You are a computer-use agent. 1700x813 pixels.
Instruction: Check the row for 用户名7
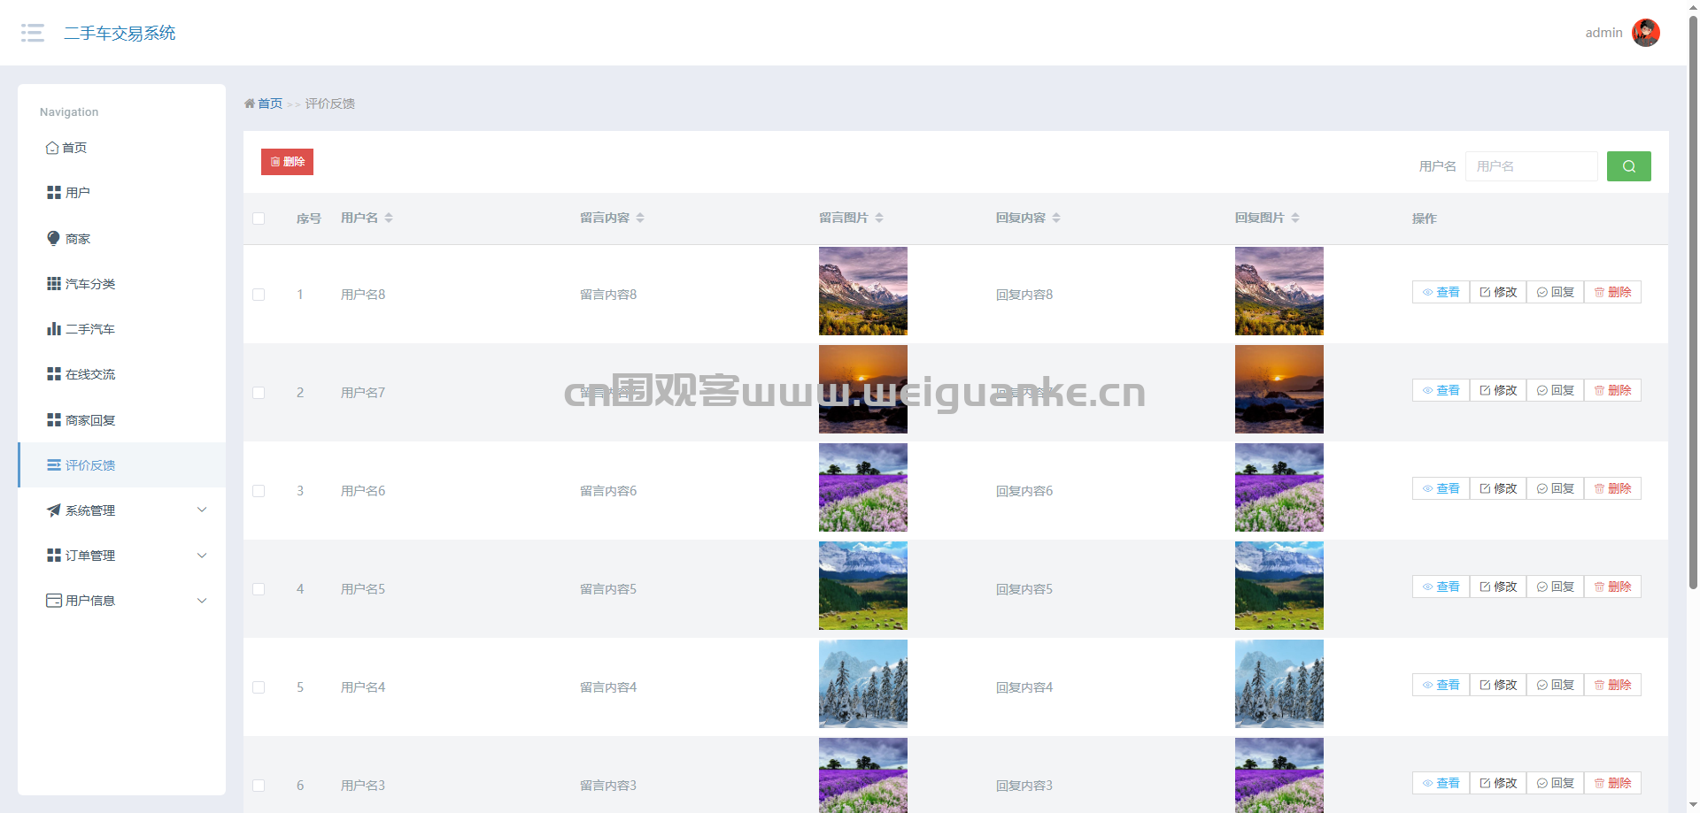coord(259,393)
